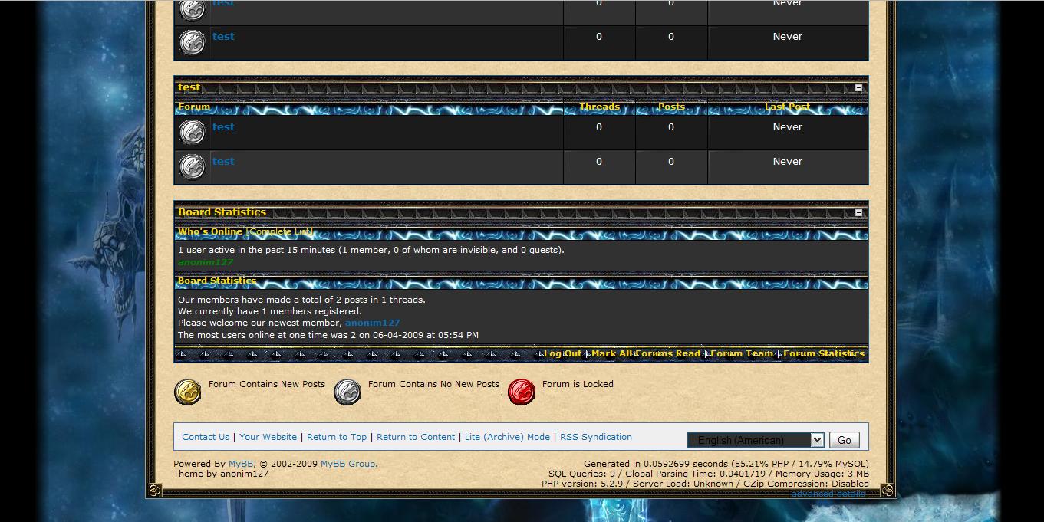Image resolution: width=1044 pixels, height=522 pixels.
Task: Click the advanced details link
Action: click(x=828, y=494)
